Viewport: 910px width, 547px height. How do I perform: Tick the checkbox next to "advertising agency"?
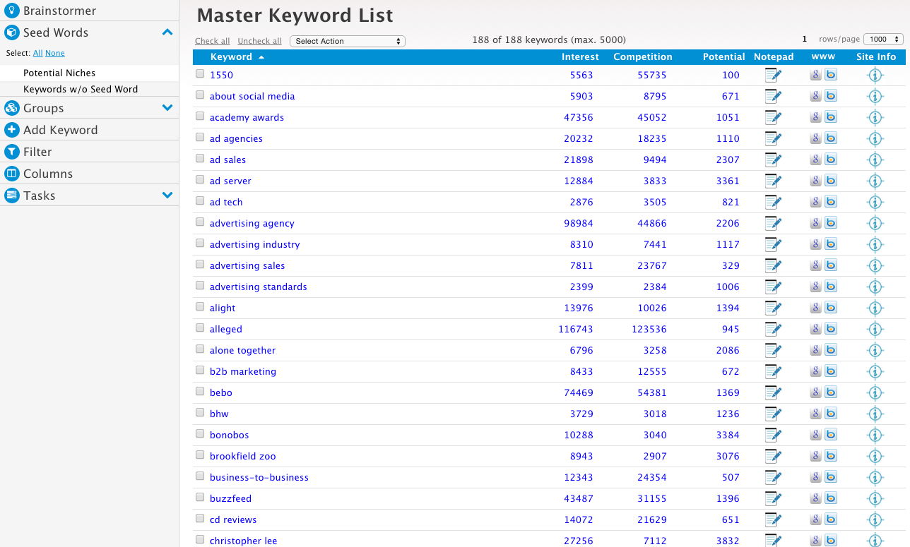coord(200,222)
